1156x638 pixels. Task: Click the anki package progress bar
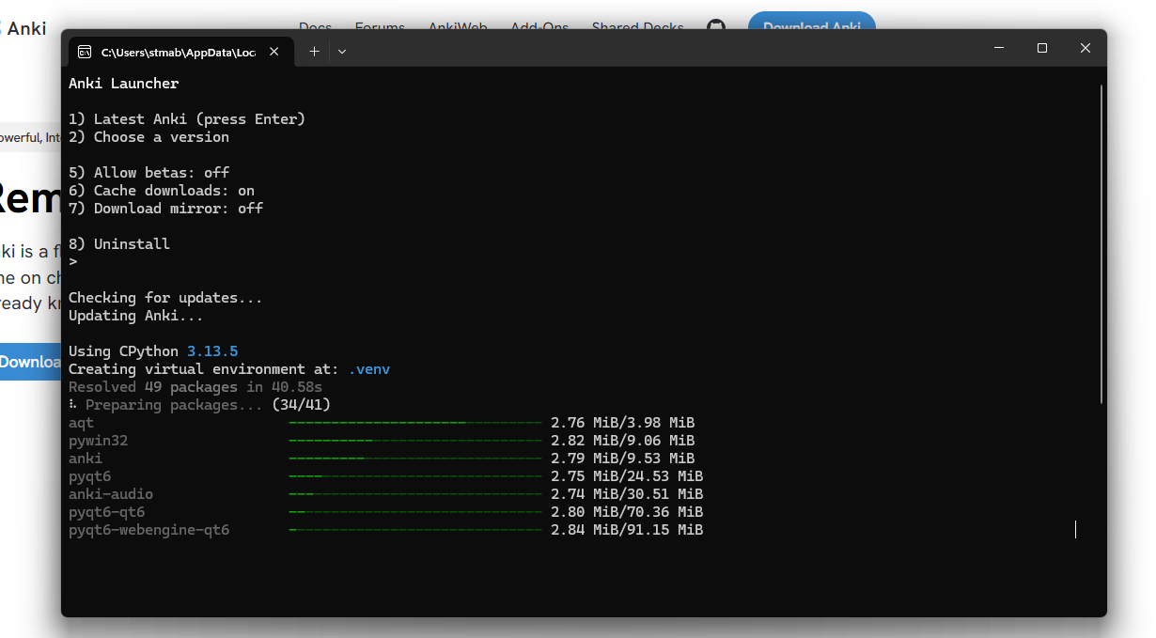(x=415, y=459)
